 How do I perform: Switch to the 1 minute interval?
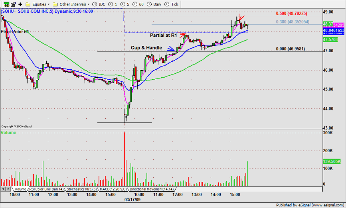[113, 4]
